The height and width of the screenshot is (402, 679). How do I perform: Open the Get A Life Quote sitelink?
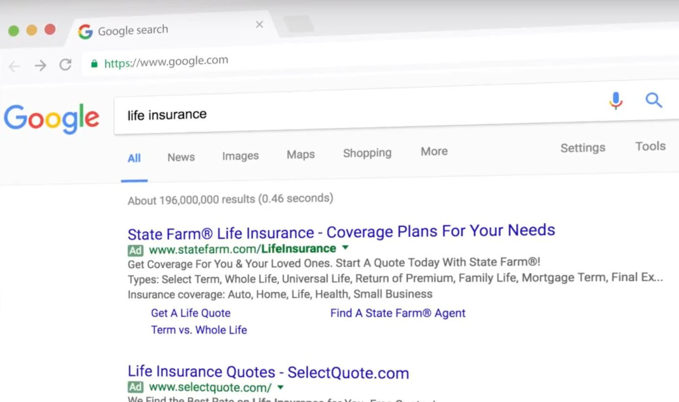pos(190,313)
